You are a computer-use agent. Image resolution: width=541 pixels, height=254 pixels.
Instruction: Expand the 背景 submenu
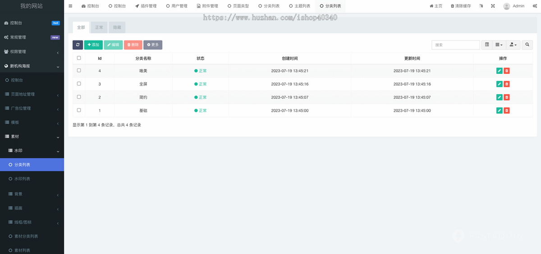pos(32,194)
